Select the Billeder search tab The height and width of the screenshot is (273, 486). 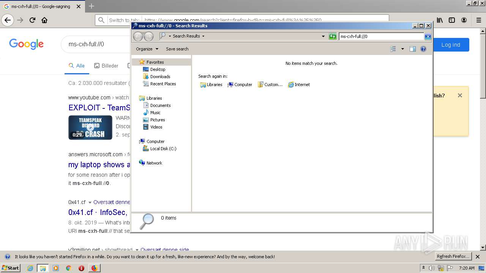coord(106,66)
